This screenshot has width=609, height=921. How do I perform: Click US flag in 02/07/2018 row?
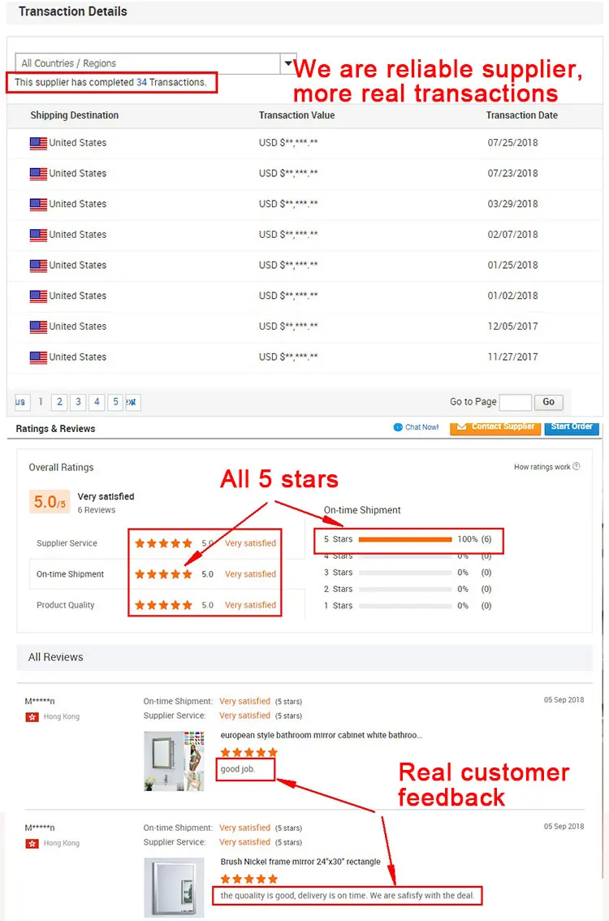click(x=38, y=235)
